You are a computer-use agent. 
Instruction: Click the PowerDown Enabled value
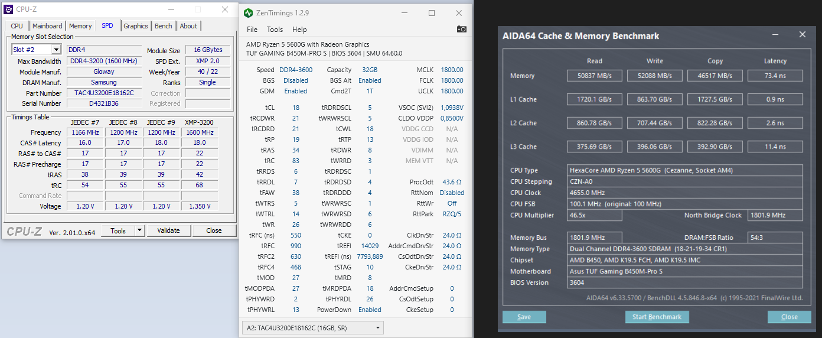click(x=370, y=310)
